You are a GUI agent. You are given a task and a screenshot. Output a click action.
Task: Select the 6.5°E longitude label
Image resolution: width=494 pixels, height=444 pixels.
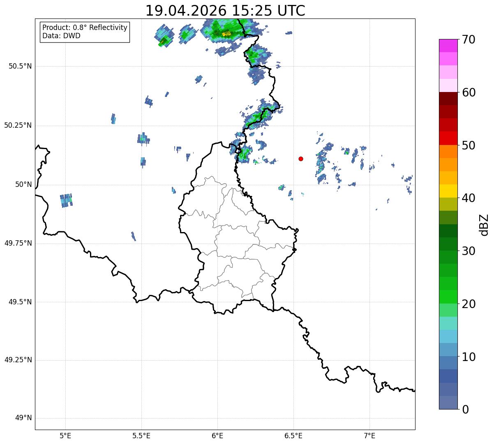coord(293,435)
